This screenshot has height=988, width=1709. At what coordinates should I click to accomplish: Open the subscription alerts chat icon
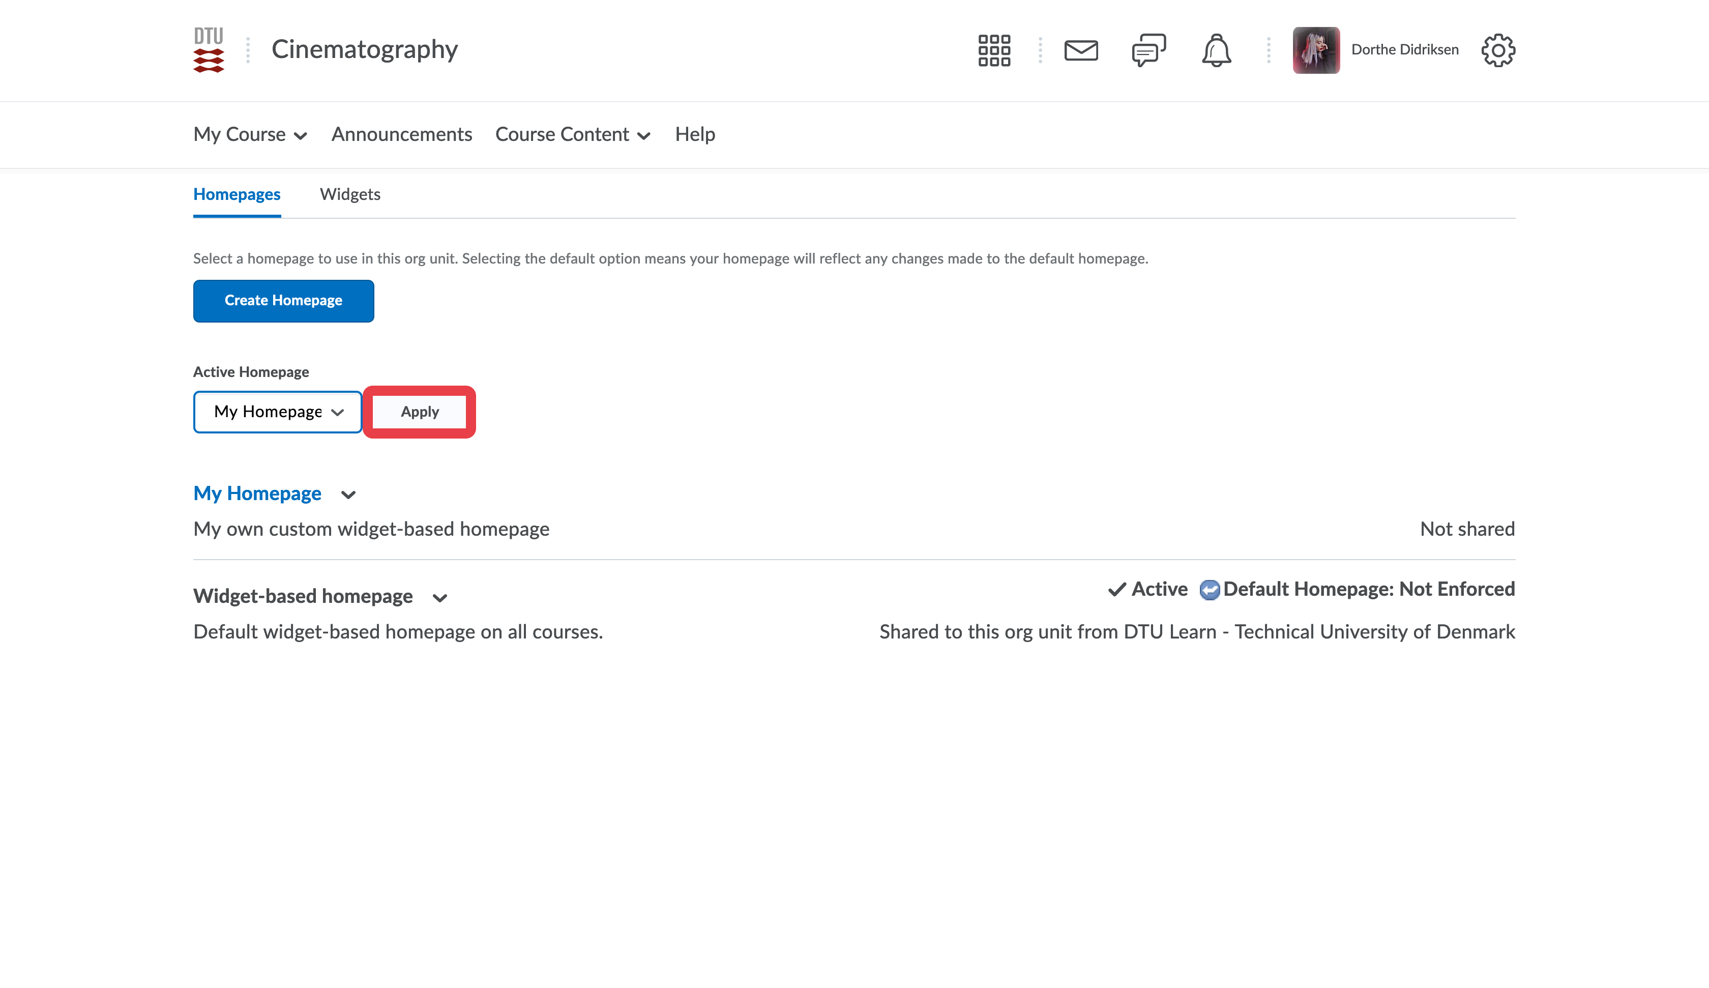click(1148, 50)
